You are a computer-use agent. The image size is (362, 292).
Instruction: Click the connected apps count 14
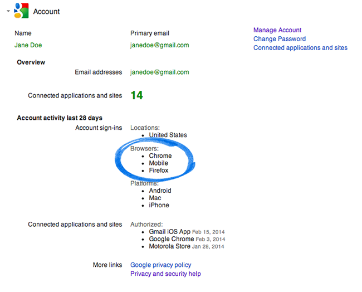[136, 95]
